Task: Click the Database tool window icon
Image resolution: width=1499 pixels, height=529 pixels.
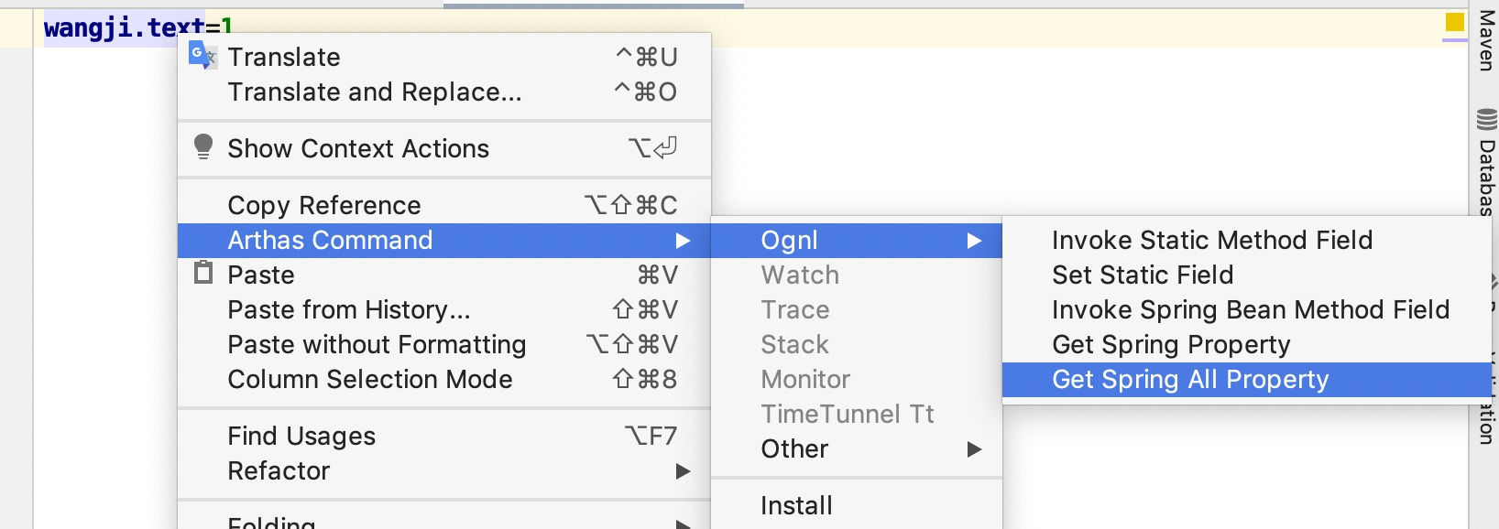Action: point(1486,119)
